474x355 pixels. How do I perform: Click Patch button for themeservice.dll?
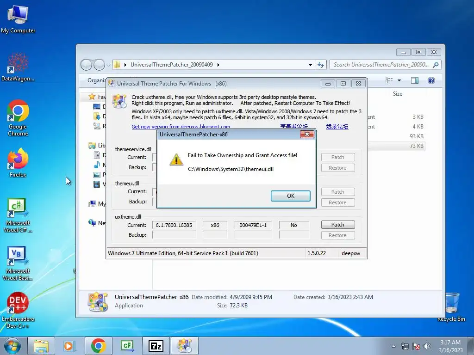(337, 157)
